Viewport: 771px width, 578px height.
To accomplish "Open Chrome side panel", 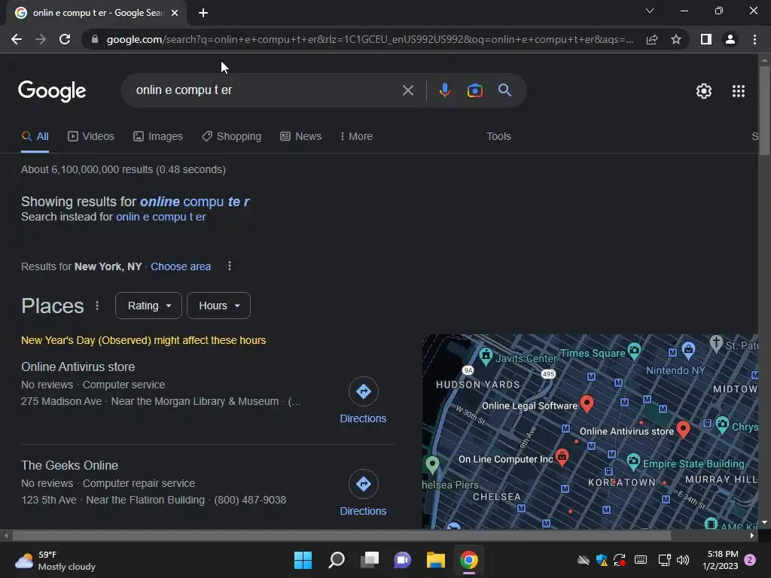I will (x=706, y=39).
